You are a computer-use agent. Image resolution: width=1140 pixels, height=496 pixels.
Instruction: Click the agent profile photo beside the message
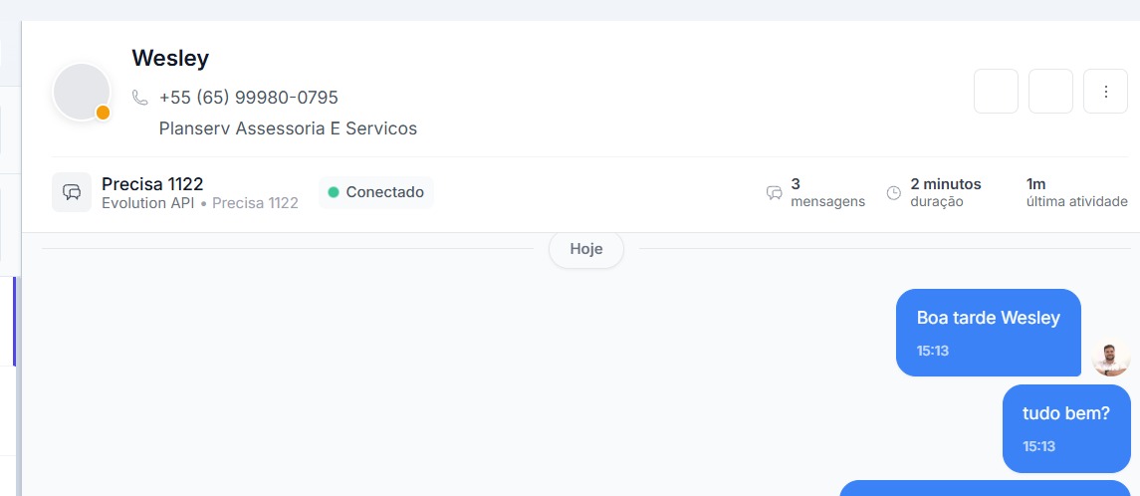pos(1110,357)
